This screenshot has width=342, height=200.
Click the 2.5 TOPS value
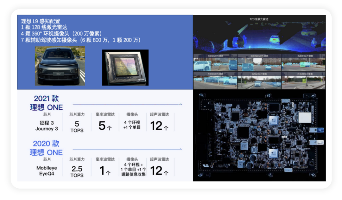(77, 171)
